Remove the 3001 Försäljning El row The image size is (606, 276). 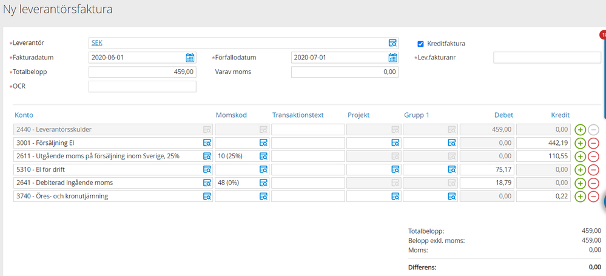pyautogui.click(x=594, y=143)
